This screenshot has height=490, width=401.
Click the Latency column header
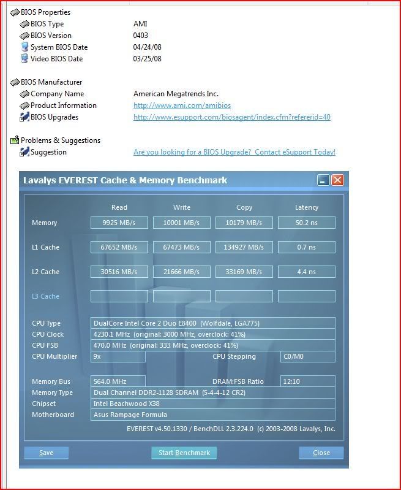(x=307, y=207)
